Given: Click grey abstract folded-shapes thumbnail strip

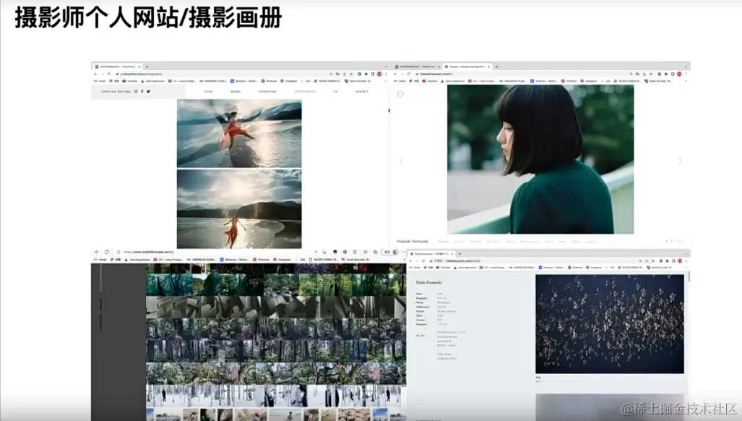Looking at the screenshot, I should [276, 307].
